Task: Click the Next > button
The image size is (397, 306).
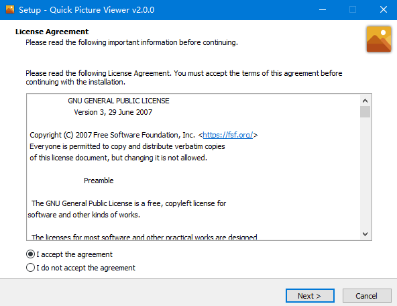Action: pyautogui.click(x=310, y=296)
